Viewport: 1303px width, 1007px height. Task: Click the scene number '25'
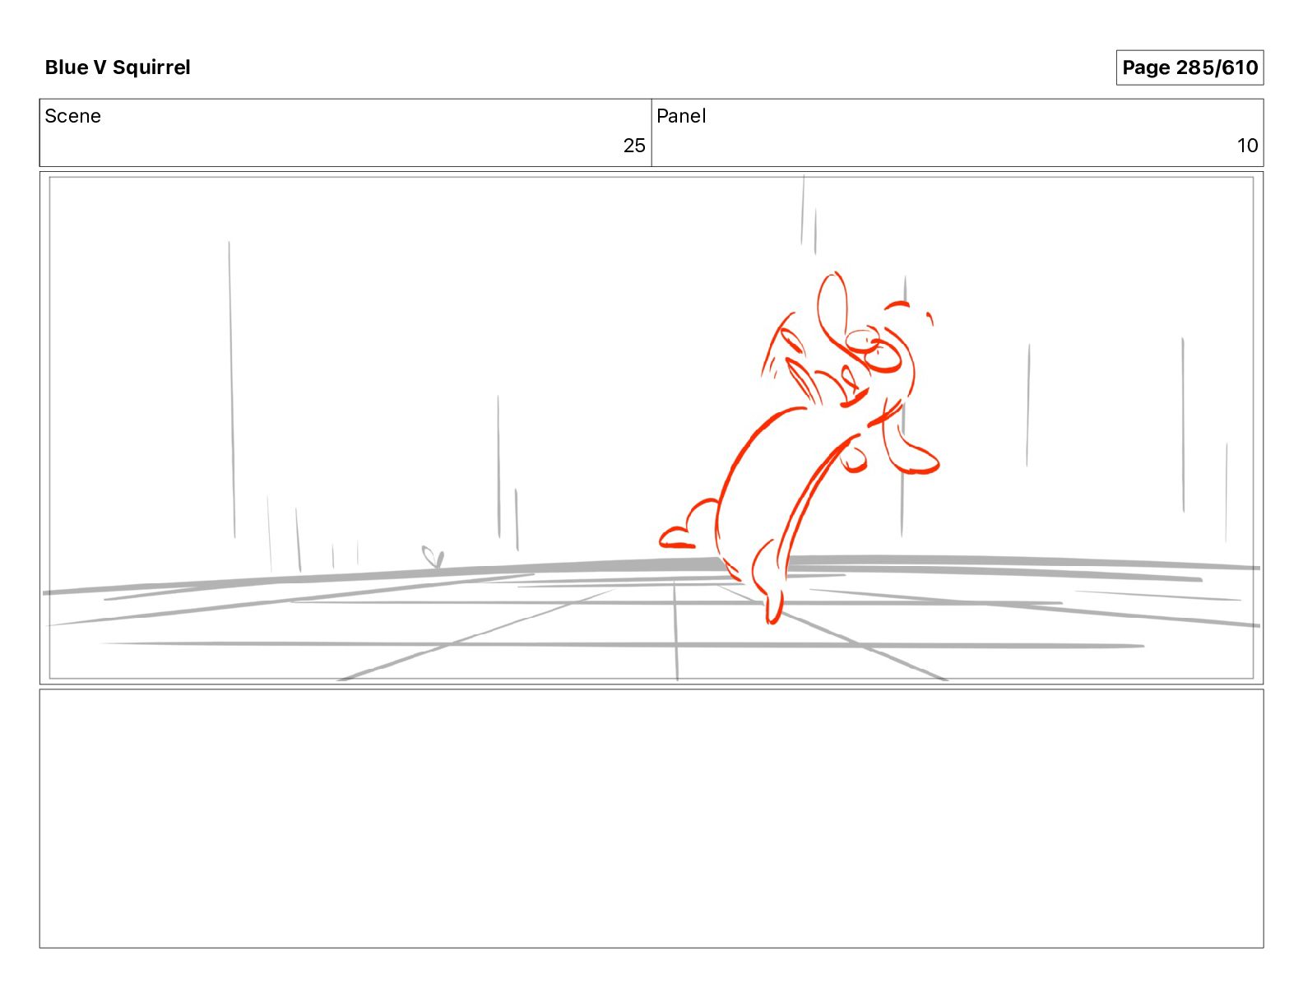tap(633, 146)
